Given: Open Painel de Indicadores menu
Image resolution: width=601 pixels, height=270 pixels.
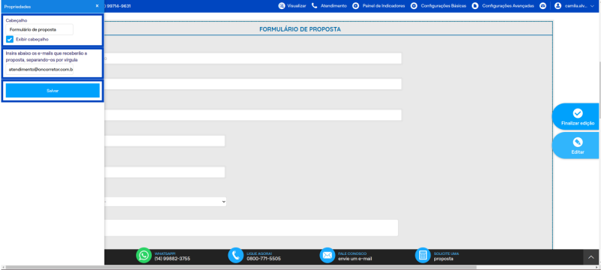Looking at the screenshot, I should [x=379, y=6].
